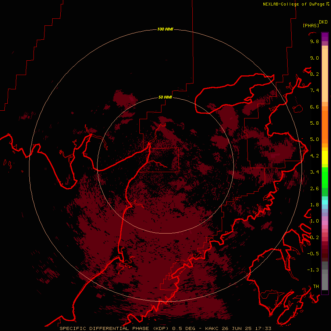Click the TH label on the scale

(316, 286)
